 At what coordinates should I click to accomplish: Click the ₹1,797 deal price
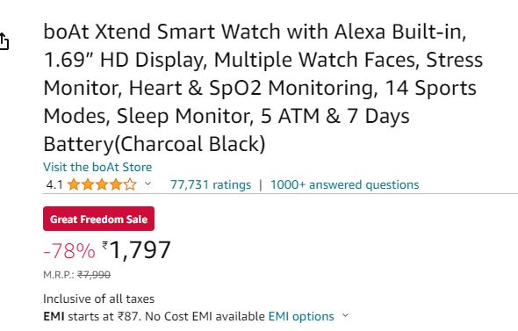pyautogui.click(x=136, y=250)
